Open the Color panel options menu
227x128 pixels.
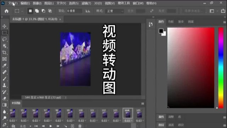(225, 22)
